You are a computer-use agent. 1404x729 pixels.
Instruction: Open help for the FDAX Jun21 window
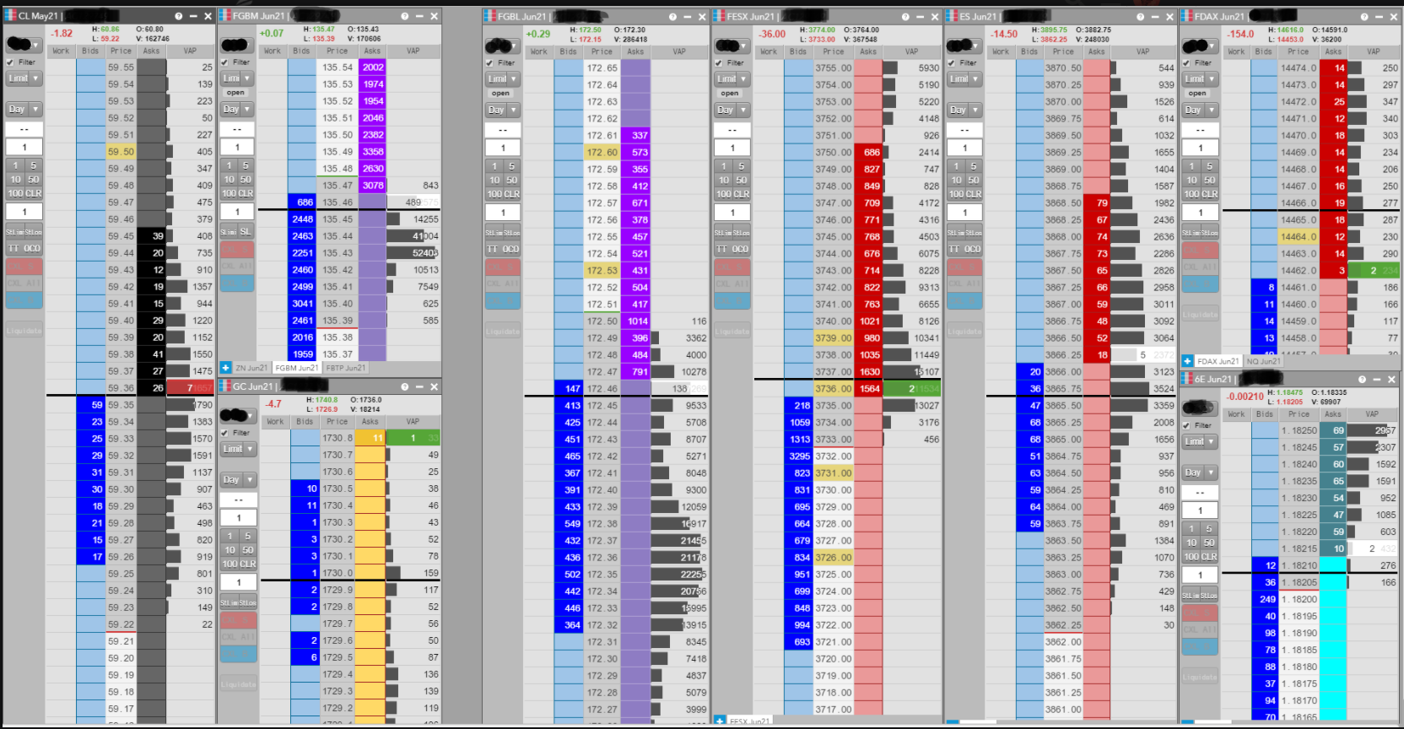(x=1364, y=17)
